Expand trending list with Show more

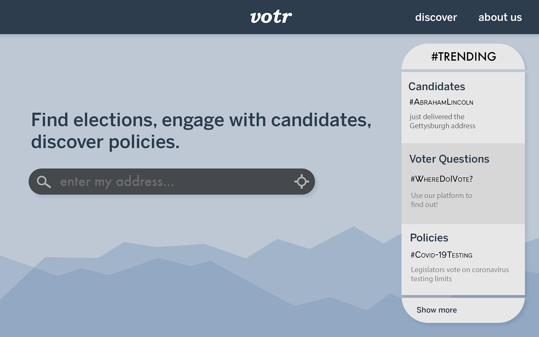tap(437, 310)
